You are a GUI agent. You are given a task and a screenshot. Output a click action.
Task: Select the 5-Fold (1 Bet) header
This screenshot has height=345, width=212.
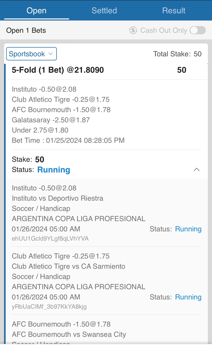pyautogui.click(x=58, y=70)
